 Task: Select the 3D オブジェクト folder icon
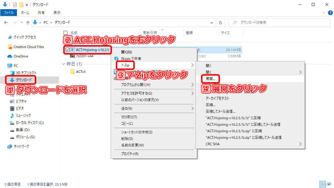tap(12, 73)
